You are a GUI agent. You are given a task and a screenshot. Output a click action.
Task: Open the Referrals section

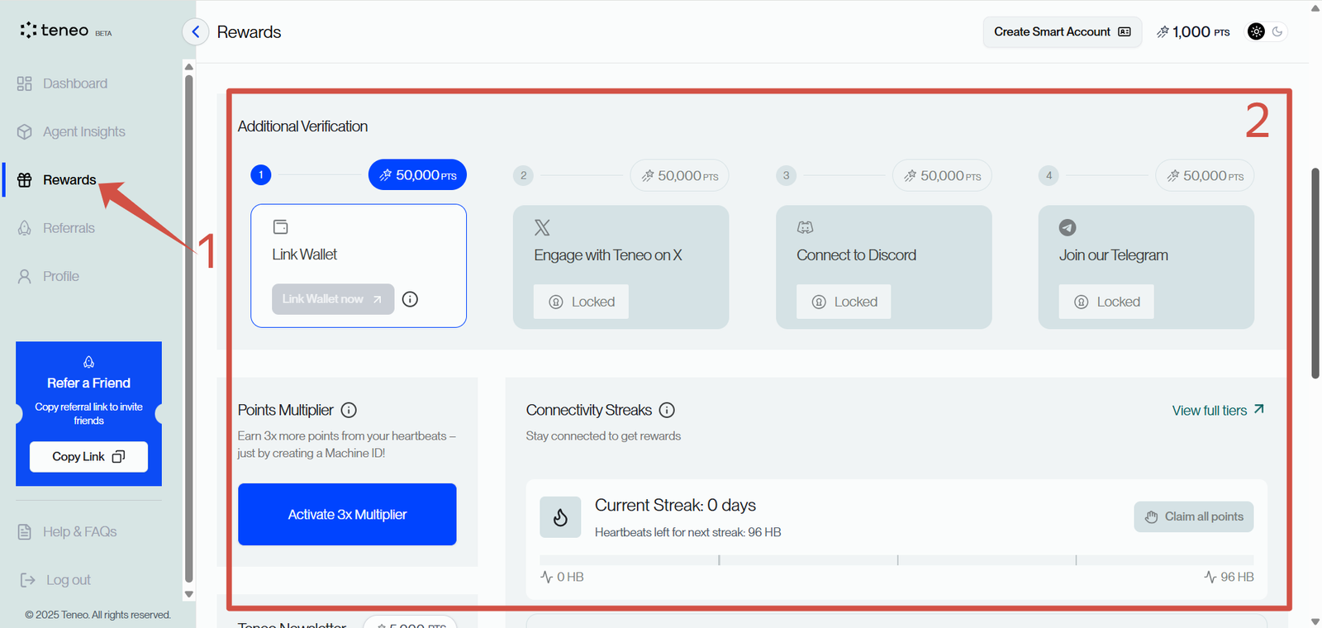(x=69, y=228)
